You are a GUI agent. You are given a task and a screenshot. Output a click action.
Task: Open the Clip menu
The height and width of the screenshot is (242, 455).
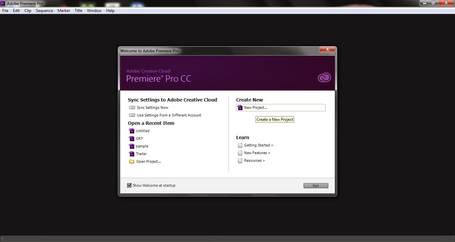(x=28, y=11)
